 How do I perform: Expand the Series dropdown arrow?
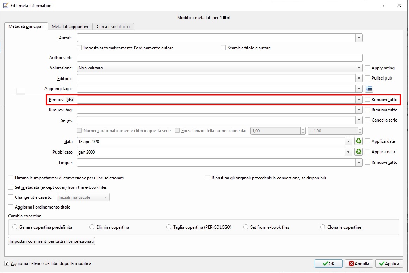[x=359, y=120]
